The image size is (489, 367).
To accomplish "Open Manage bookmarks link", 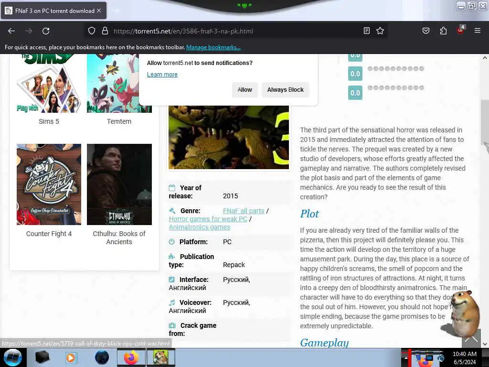I will coord(213,47).
